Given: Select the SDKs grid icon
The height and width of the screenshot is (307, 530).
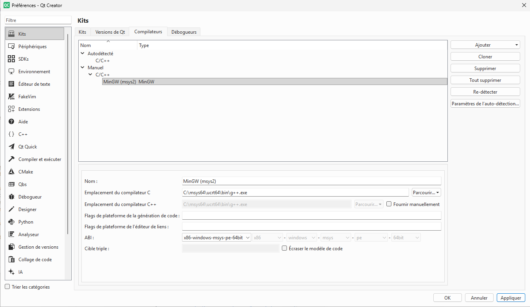Looking at the screenshot, I should (11, 59).
